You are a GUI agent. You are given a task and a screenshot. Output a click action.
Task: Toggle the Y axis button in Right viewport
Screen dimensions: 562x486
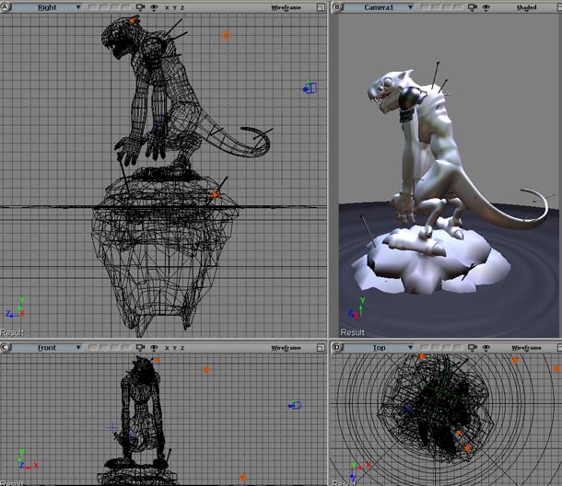pos(174,7)
